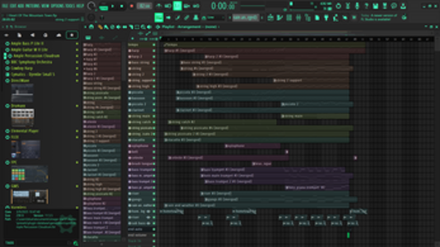The width and height of the screenshot is (440, 247).
Task: Mute the harp track
Action: (x=154, y=51)
